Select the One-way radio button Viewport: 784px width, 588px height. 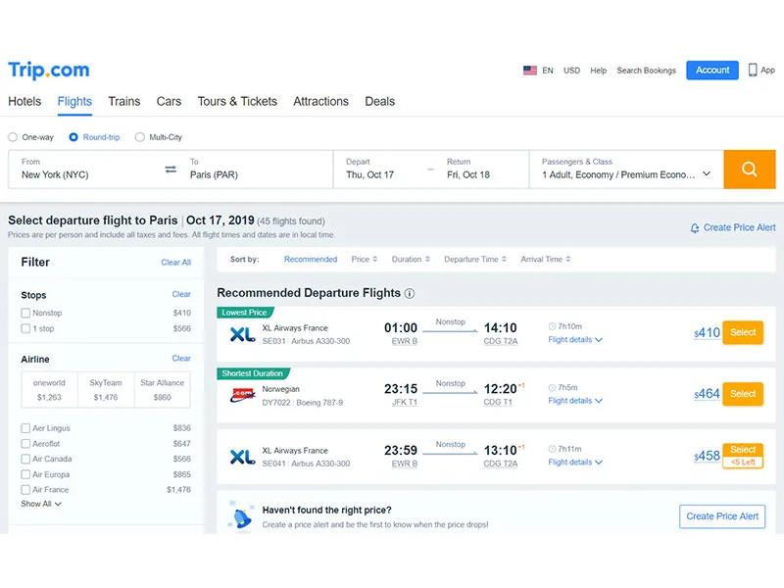click(13, 137)
